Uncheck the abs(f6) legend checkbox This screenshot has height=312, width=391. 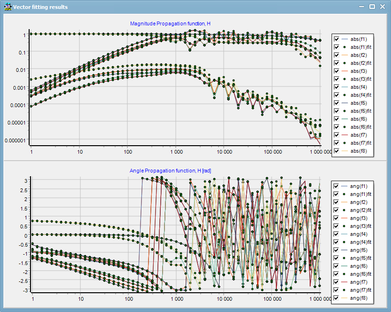pyautogui.click(x=336, y=119)
